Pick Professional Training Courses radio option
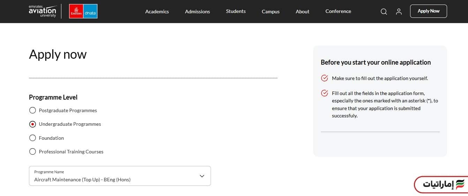Image resolution: width=468 pixels, height=196 pixels. [x=32, y=152]
